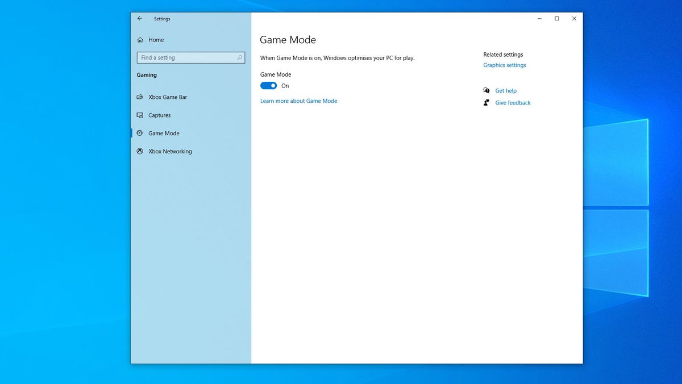
Task: Click the Xbox Networking icon
Action: click(x=139, y=151)
